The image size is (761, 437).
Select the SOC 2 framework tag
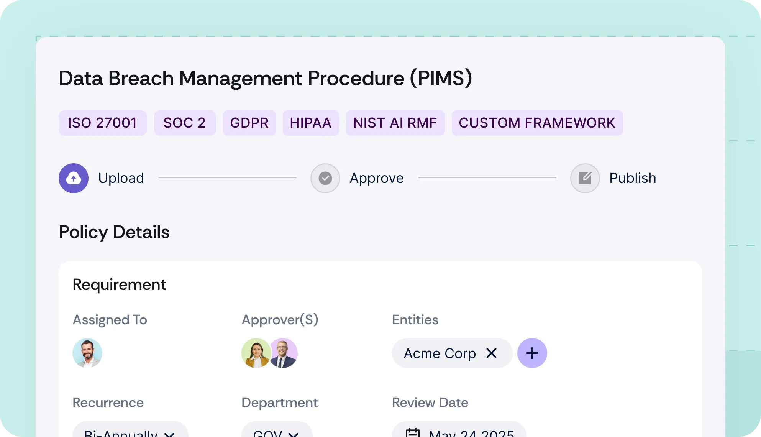click(x=185, y=123)
